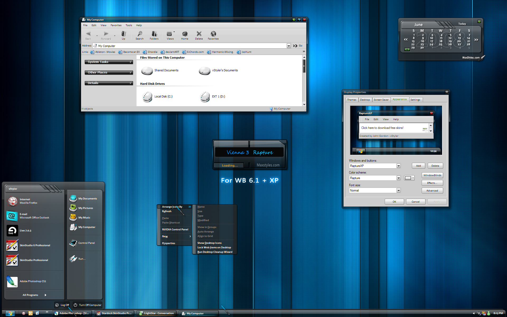Open Shared Documents folder icon

[x=147, y=71]
